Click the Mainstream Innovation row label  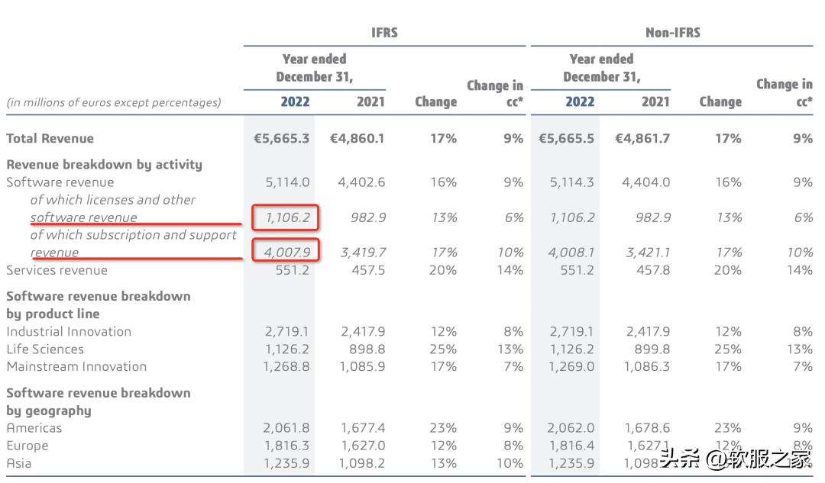[x=76, y=367]
